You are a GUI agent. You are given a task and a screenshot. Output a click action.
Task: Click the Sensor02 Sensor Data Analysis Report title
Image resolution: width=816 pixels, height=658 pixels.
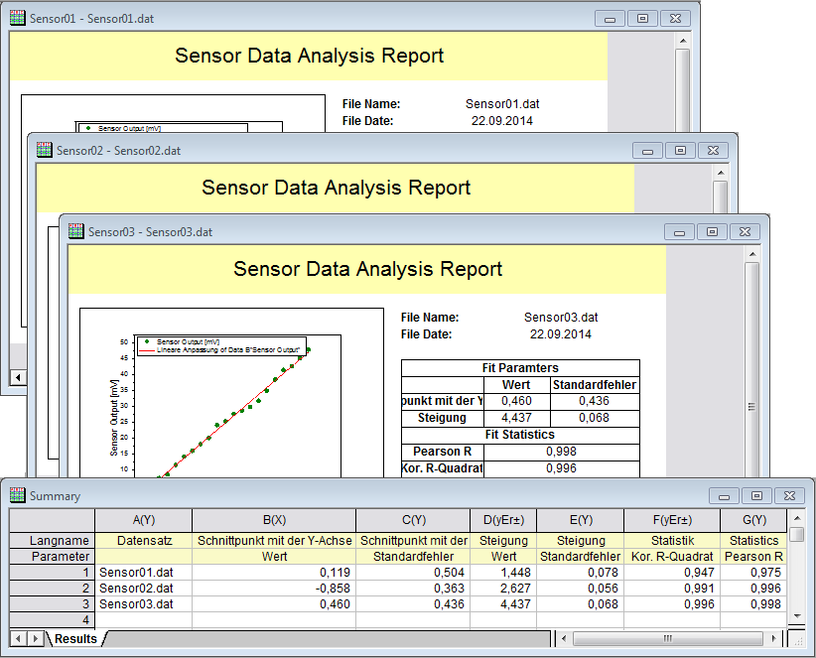(x=337, y=188)
